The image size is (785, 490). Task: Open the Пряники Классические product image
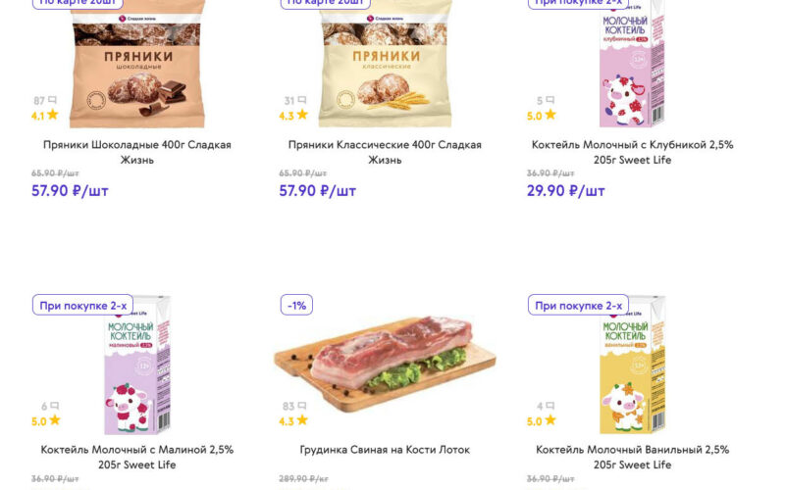385,64
